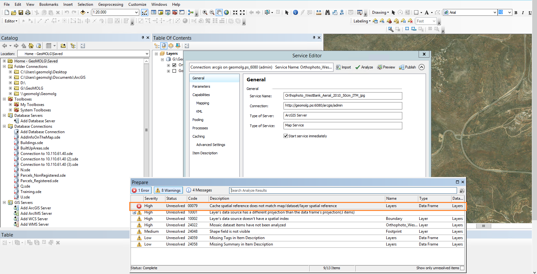
Task: Click the Find binoculars icon
Action: point(327,12)
